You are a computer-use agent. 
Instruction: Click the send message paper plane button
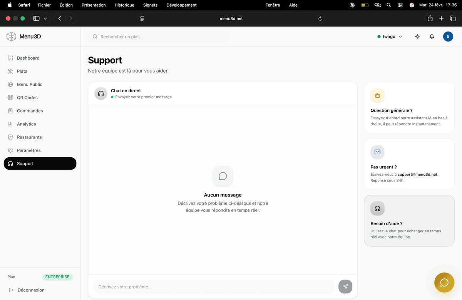click(345, 287)
